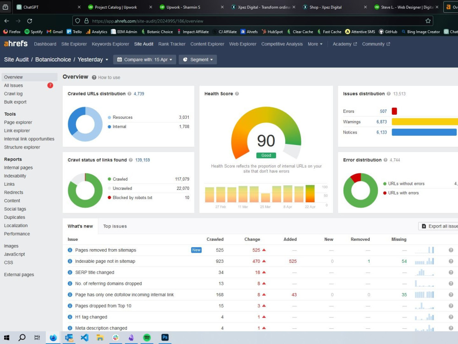Click info icon beside Pages removed from sitemaps

tap(70, 250)
